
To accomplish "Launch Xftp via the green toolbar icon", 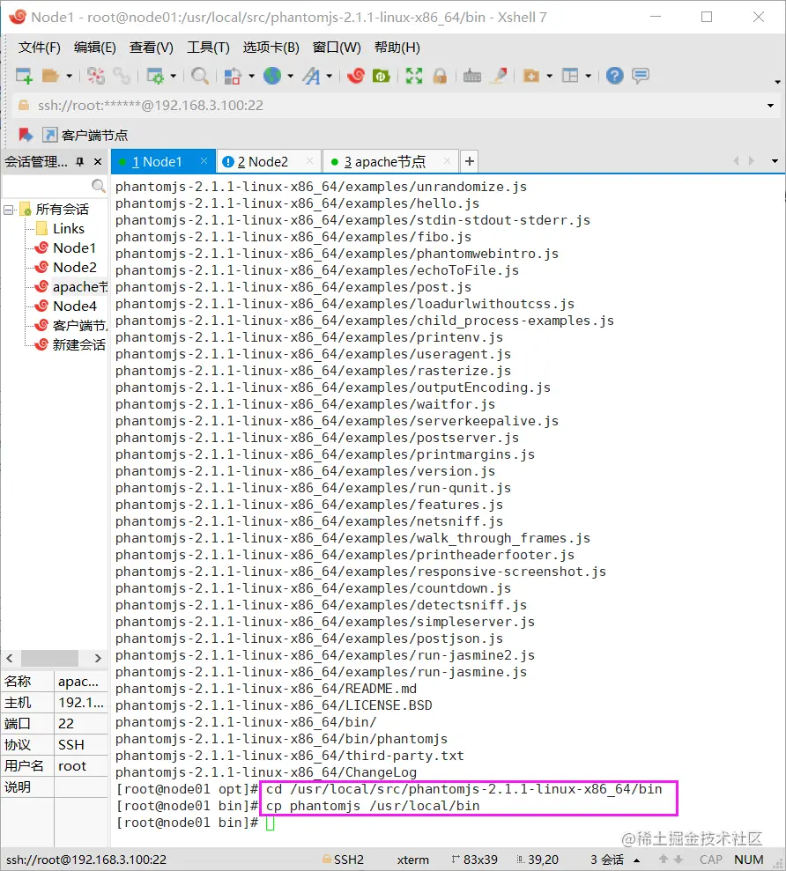I will (382, 76).
